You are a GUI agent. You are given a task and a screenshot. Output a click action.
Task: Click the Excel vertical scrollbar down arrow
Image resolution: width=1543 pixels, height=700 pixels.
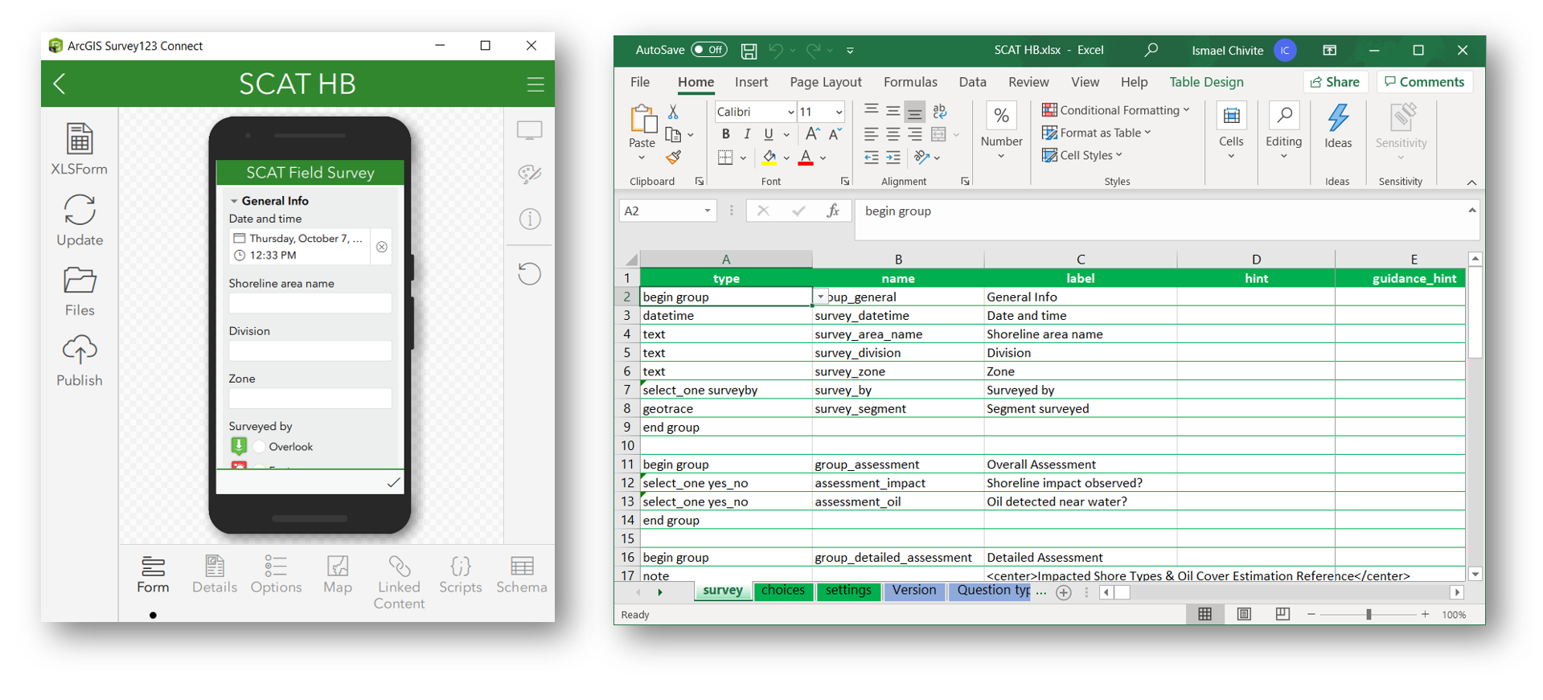1475,575
